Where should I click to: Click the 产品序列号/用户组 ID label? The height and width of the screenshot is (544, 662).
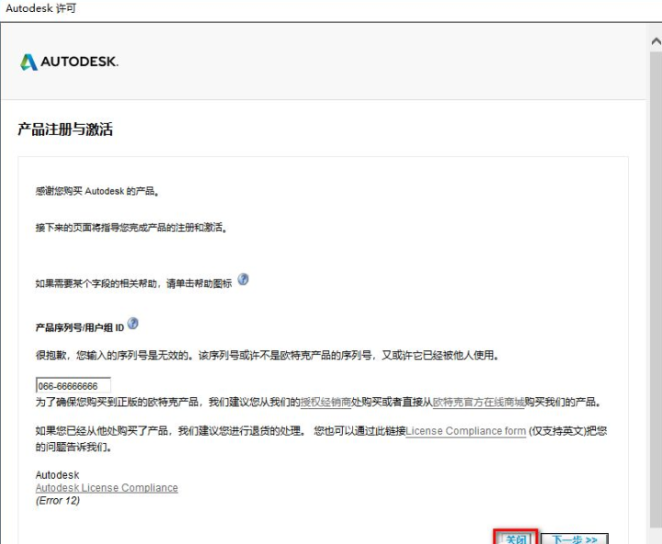click(x=79, y=327)
